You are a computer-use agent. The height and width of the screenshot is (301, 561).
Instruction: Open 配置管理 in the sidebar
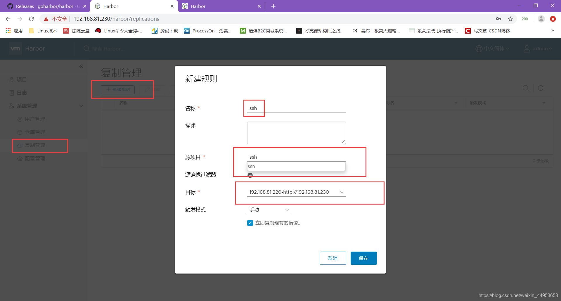pyautogui.click(x=31, y=158)
